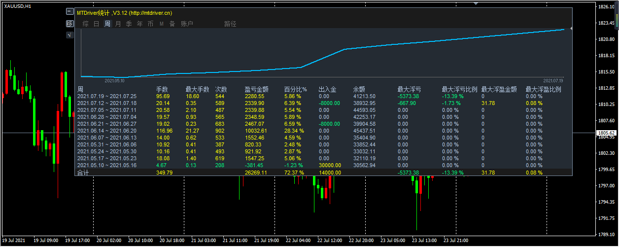Select row 2021.05.31 ~ 2021.06.06
The image size is (619, 247).
click(323, 144)
